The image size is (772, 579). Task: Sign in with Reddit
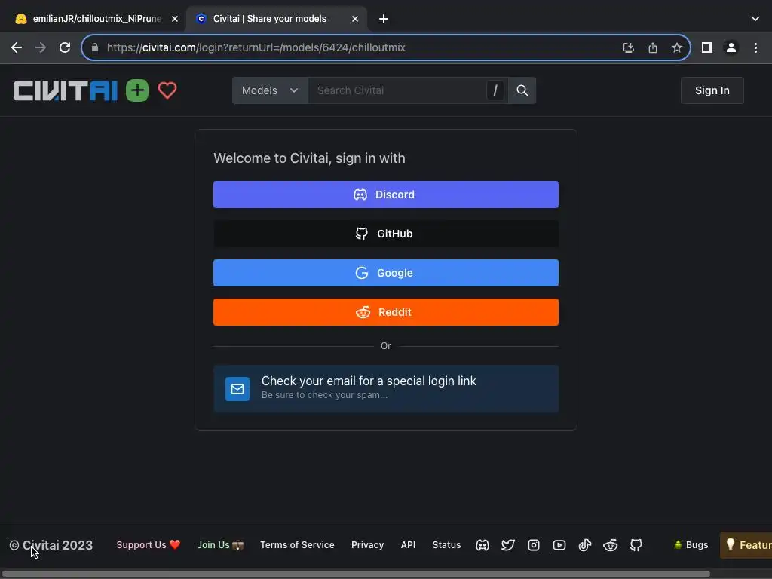point(386,312)
